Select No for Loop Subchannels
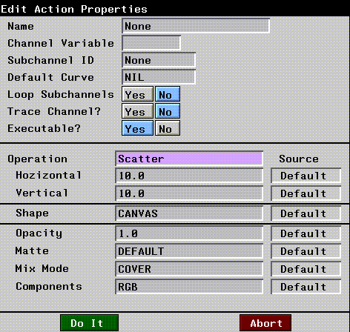Viewport: 350px width, 332px height. click(168, 94)
